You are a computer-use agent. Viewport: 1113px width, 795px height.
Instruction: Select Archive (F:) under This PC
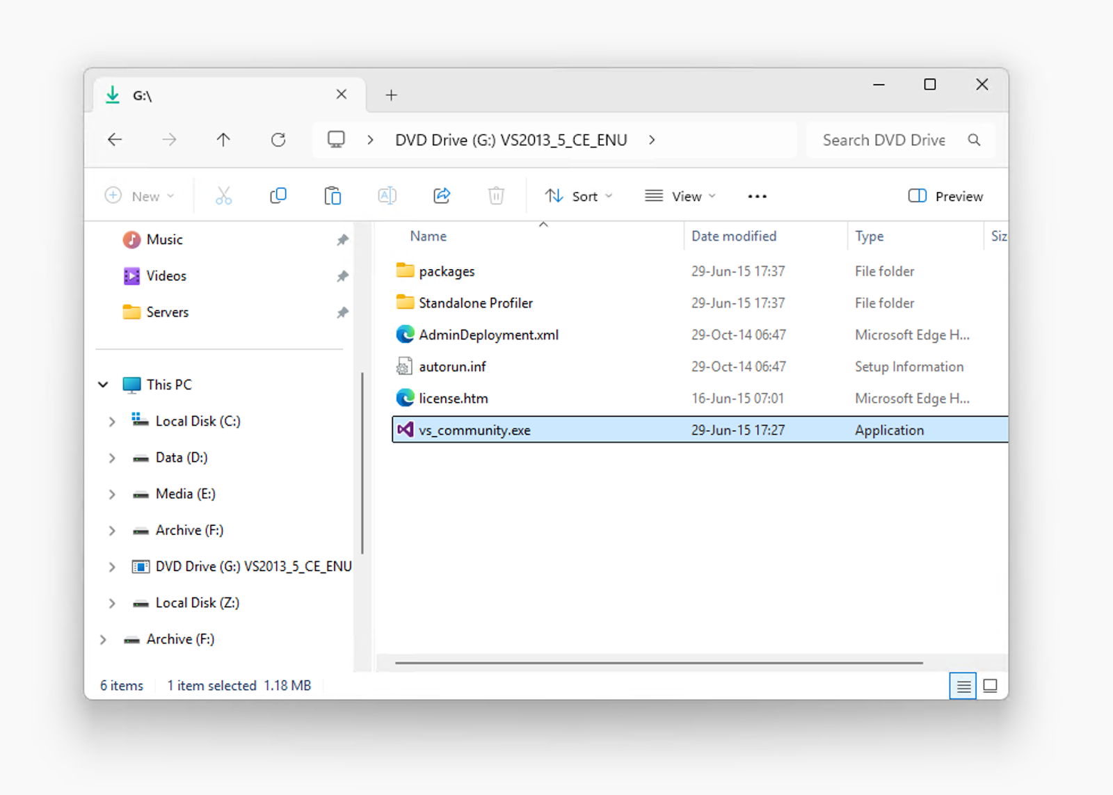point(189,531)
